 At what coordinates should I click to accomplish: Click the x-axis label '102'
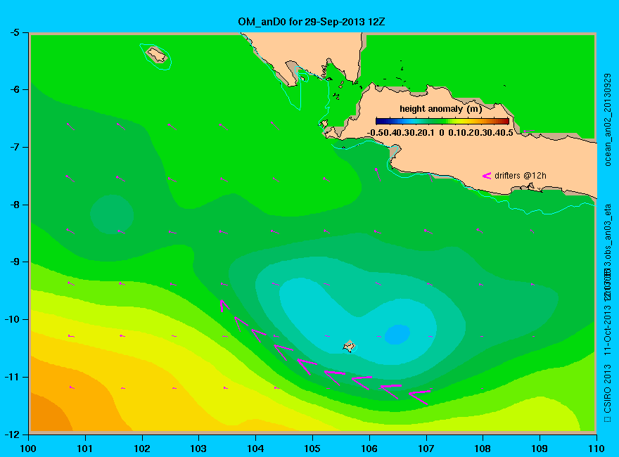pyautogui.click(x=141, y=449)
